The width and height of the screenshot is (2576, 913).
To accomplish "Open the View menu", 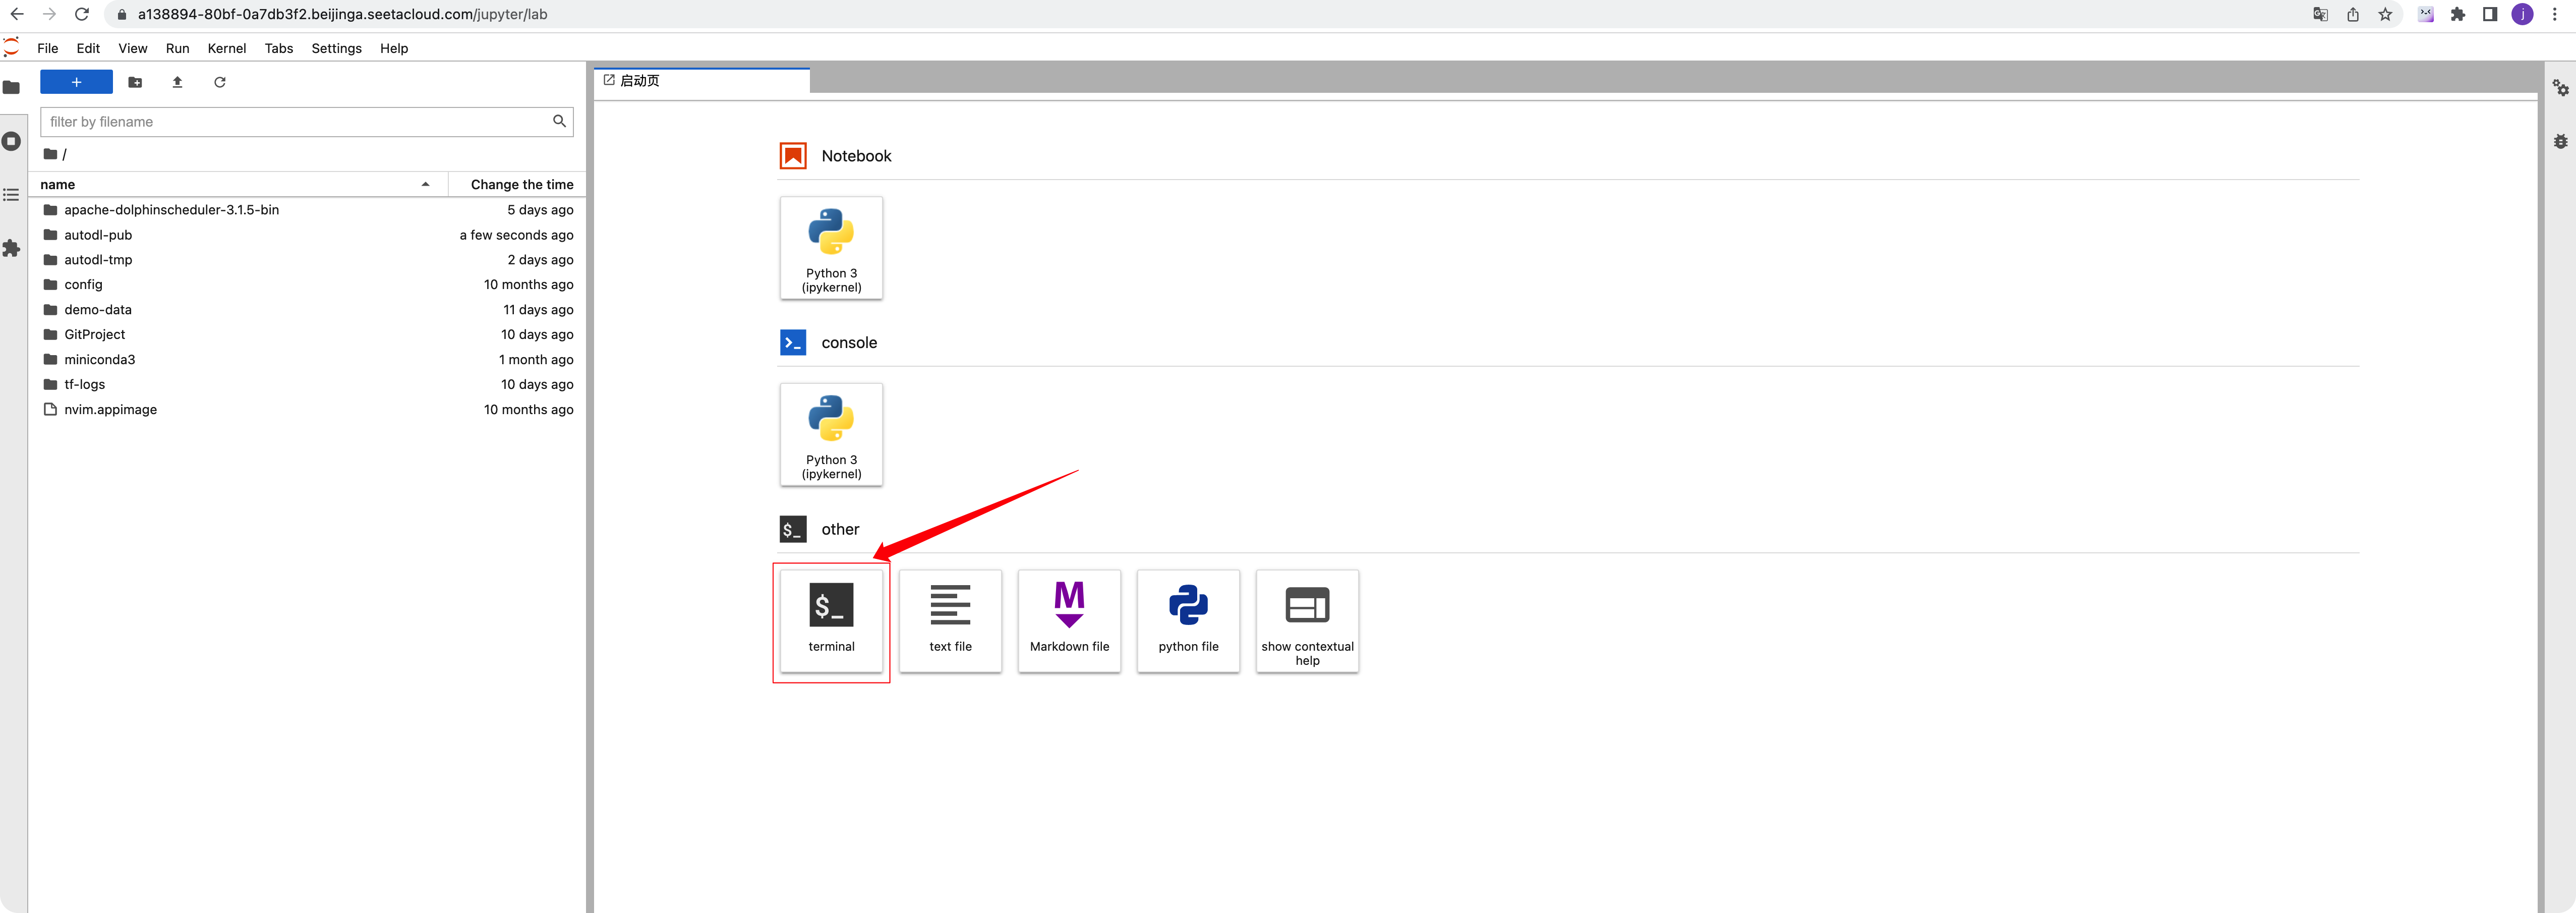I will click(x=133, y=48).
